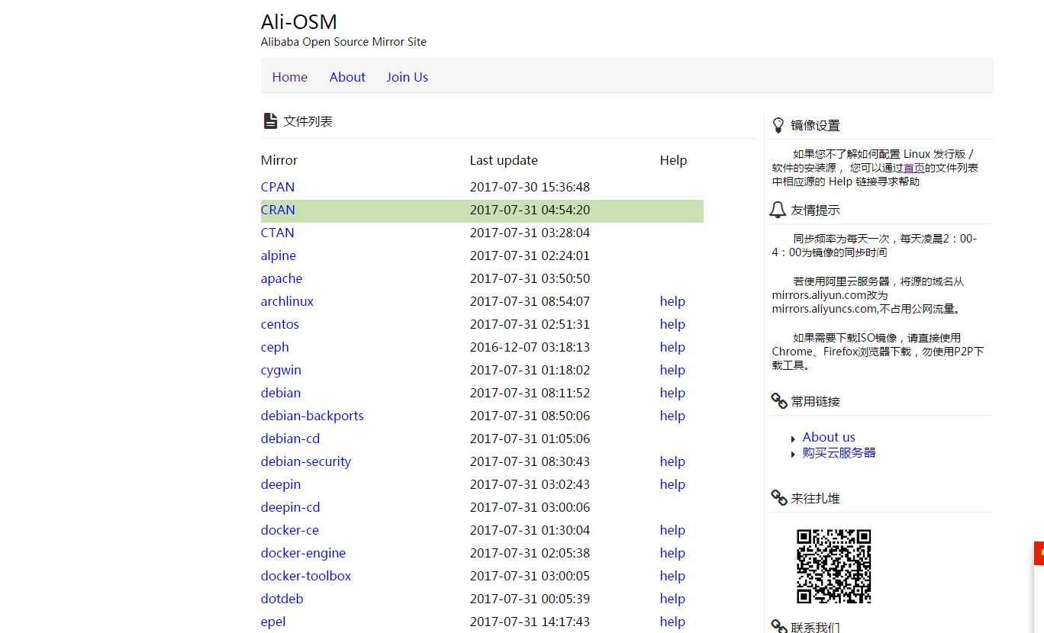Click help link in ceph row
1044x633 pixels.
672,347
